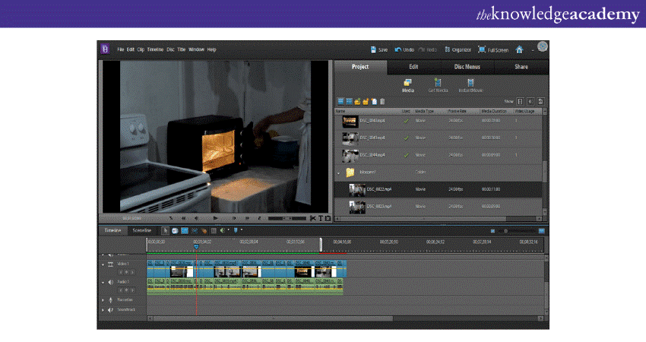
Task: Expand the Narration track
Action: point(103,300)
